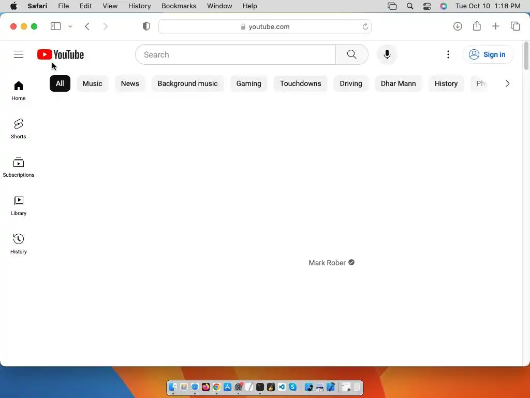Click the date and time in menu bar
Screen dimensions: 530x398
coord(488,6)
